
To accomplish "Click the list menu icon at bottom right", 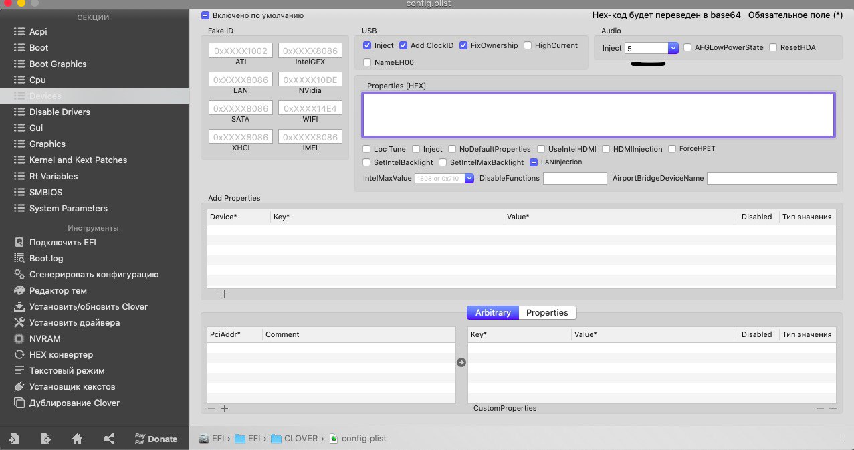I will point(839,438).
